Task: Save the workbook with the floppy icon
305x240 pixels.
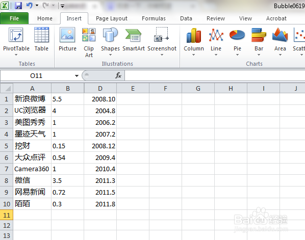Action: click(18, 6)
